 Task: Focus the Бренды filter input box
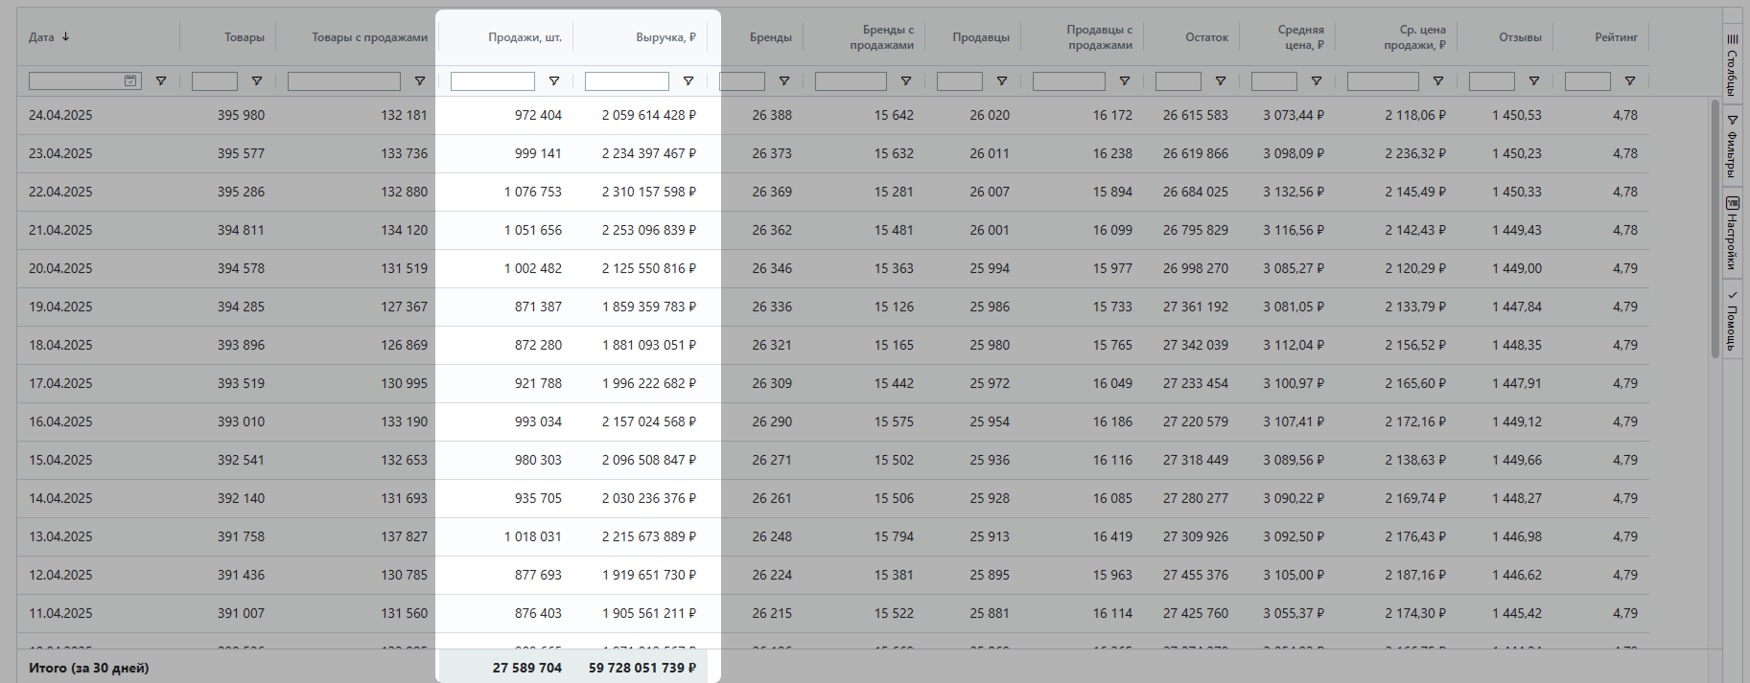click(x=742, y=81)
